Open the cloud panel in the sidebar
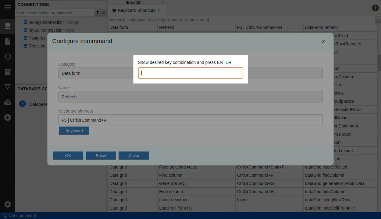The image size is (381, 219). click(8, 103)
